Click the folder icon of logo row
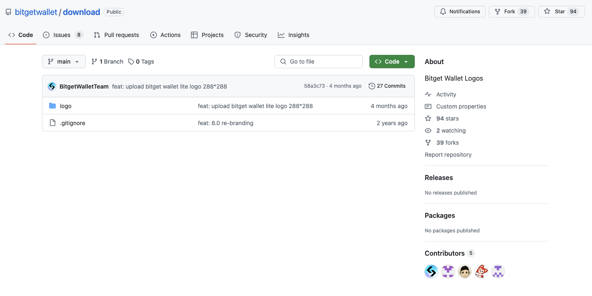This screenshot has width=592, height=296. [x=52, y=106]
